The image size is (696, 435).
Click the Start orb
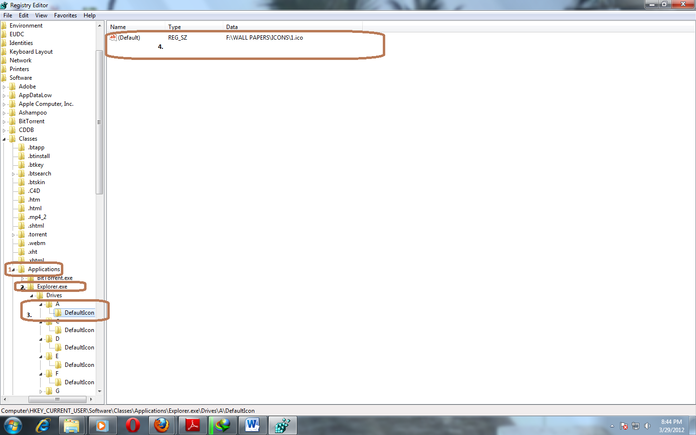coord(13,425)
